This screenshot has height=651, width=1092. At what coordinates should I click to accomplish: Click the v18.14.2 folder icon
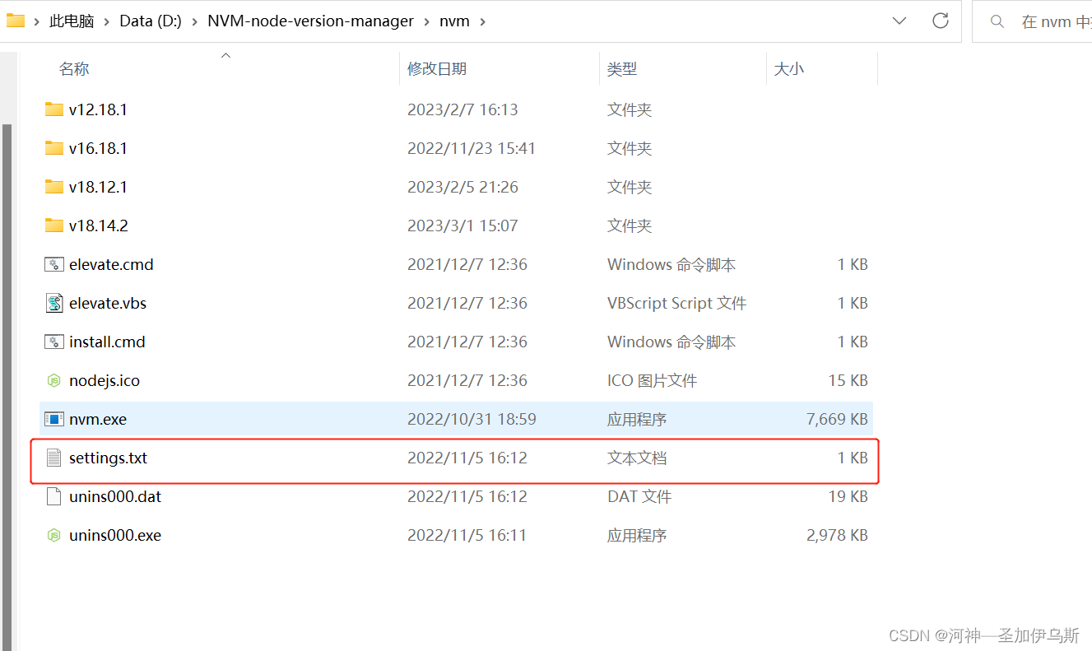(x=54, y=226)
